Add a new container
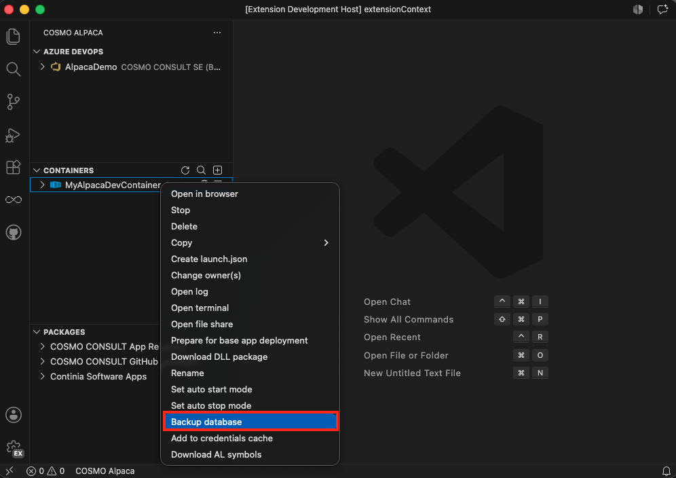676x478 pixels. 218,170
